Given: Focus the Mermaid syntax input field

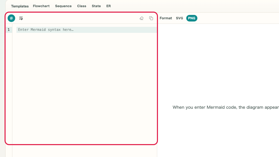Looking at the screenshot, I should pos(86,30).
